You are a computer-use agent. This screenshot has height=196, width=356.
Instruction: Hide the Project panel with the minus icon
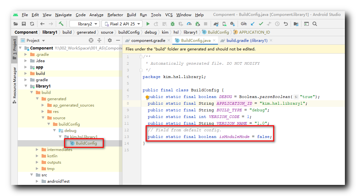(118, 40)
